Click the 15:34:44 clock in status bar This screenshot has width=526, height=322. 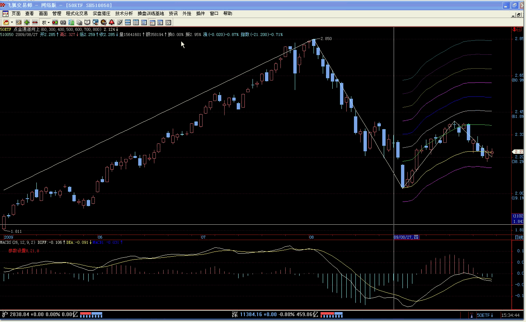510,315
